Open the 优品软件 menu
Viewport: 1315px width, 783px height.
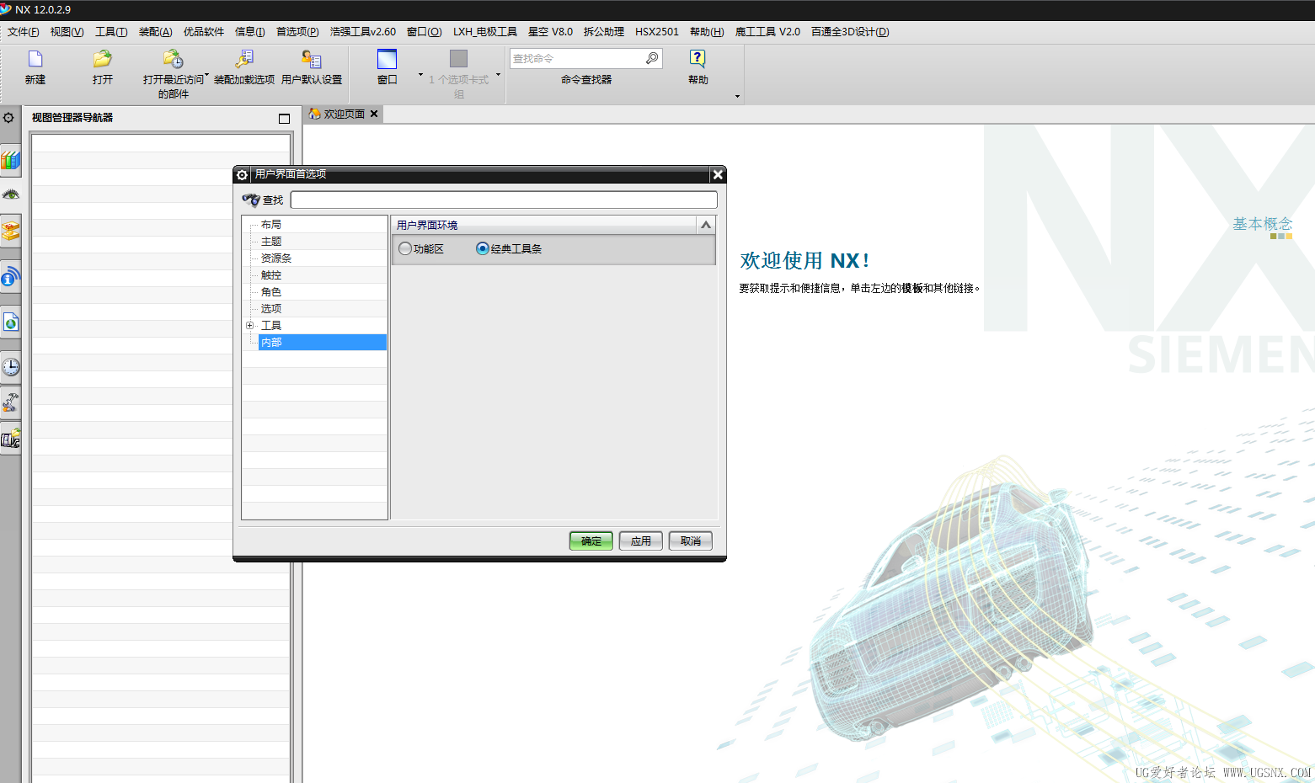coord(204,32)
